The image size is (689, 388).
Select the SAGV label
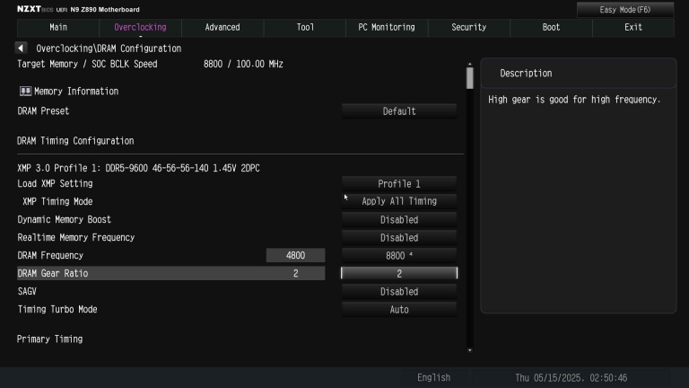tap(27, 291)
